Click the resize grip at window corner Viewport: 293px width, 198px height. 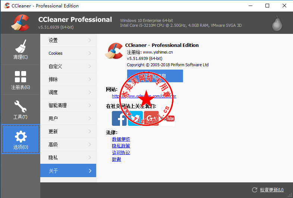pos(290,195)
